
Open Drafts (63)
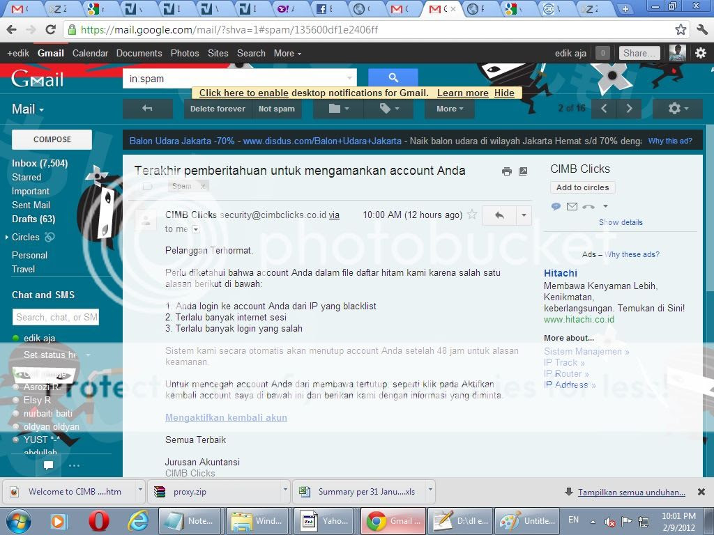33,219
